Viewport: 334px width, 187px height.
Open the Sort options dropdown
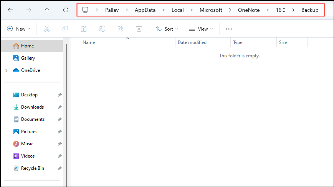(x=167, y=29)
